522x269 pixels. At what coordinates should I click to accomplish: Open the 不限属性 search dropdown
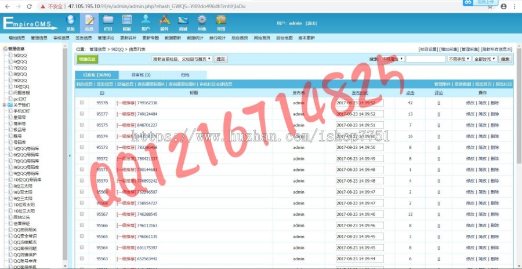click(x=393, y=59)
